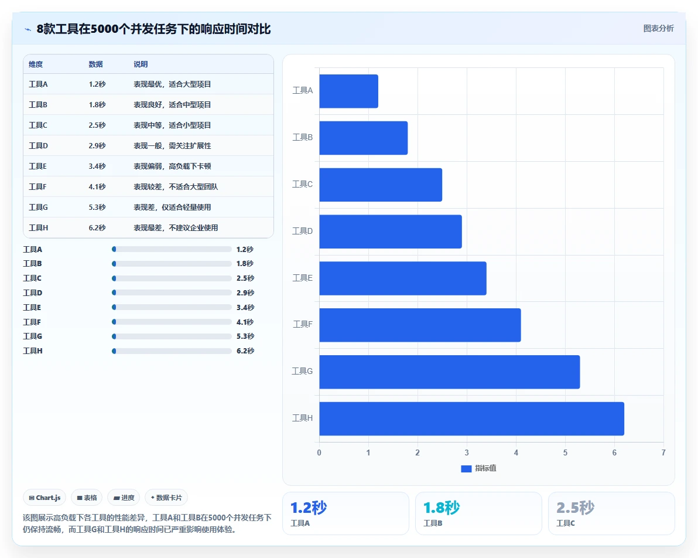The height and width of the screenshot is (558, 698).
Task: Click the lightning icon beside the title
Action: click(28, 29)
